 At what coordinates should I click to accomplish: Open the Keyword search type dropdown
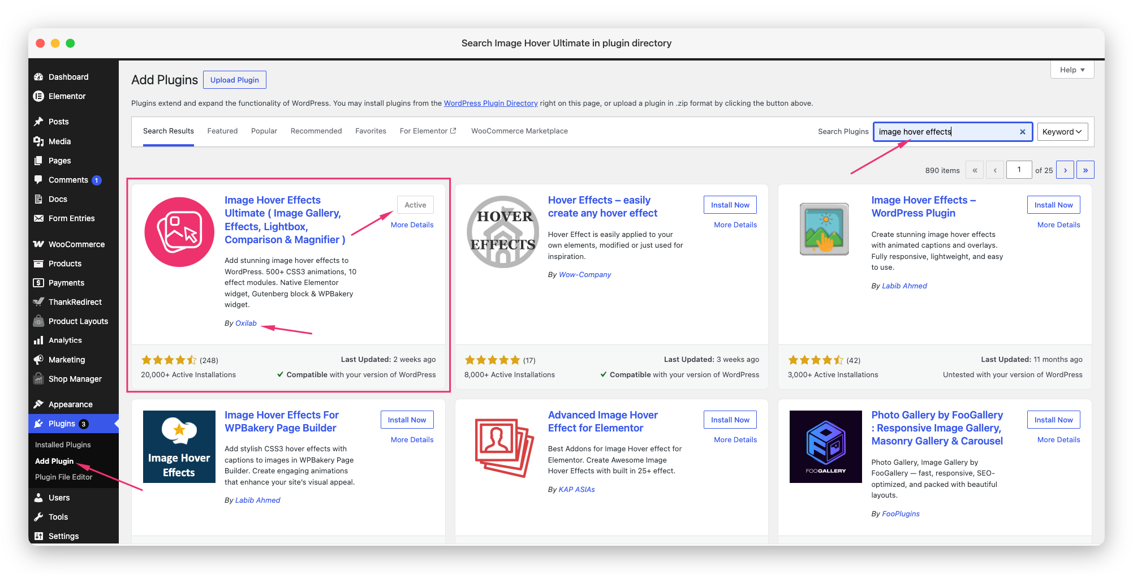[1062, 132]
